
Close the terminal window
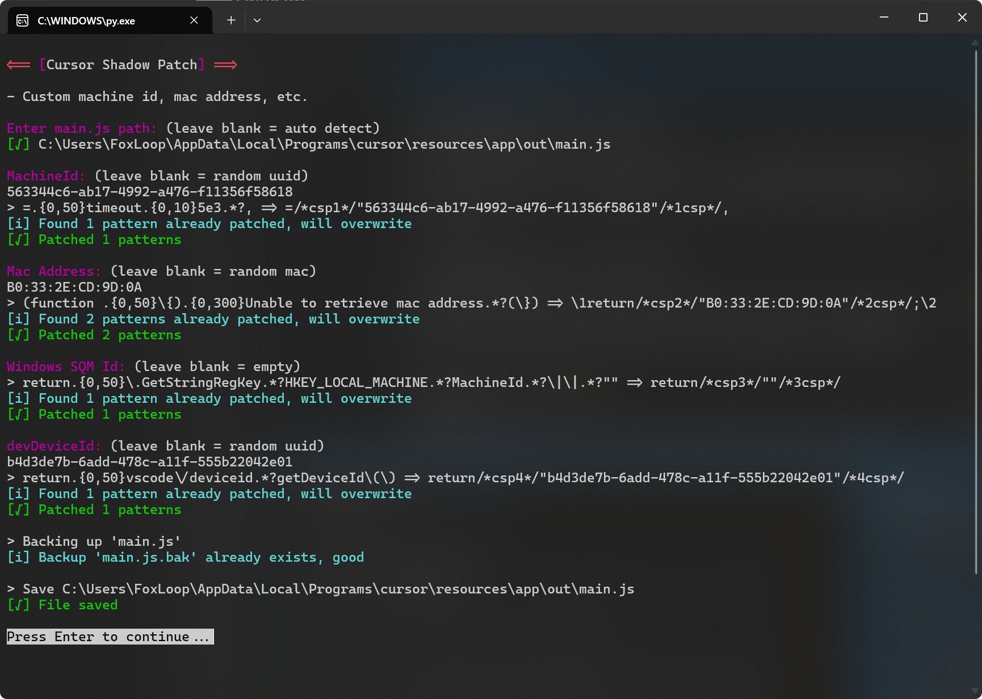tap(962, 18)
